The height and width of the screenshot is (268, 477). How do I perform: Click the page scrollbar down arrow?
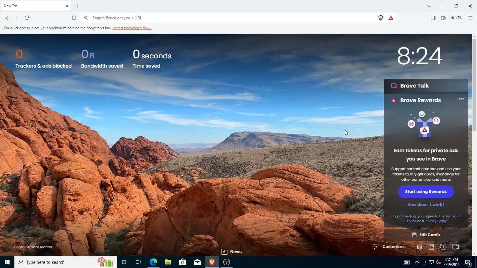(474, 253)
